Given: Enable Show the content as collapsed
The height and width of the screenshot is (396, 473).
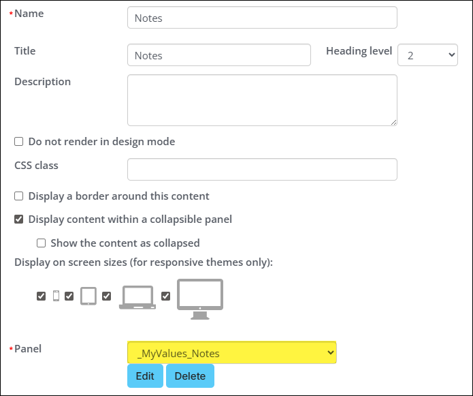Looking at the screenshot, I should [x=42, y=243].
